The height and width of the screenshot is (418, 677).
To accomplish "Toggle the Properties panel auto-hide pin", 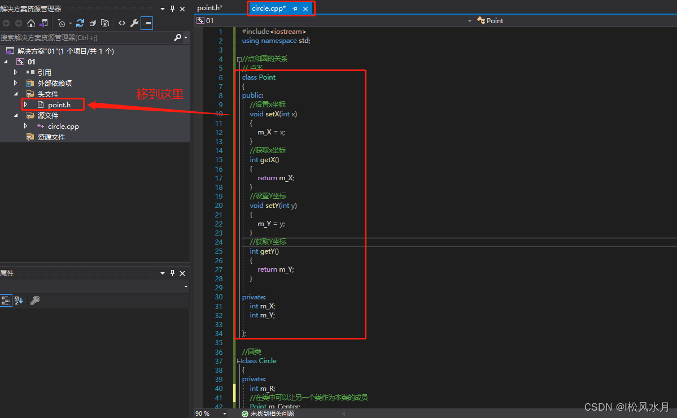I will click(172, 273).
